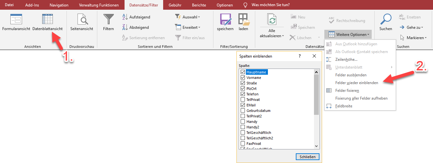This screenshot has width=433, height=163.
Task: Open Seitenansicht print preview
Action: pos(82,22)
